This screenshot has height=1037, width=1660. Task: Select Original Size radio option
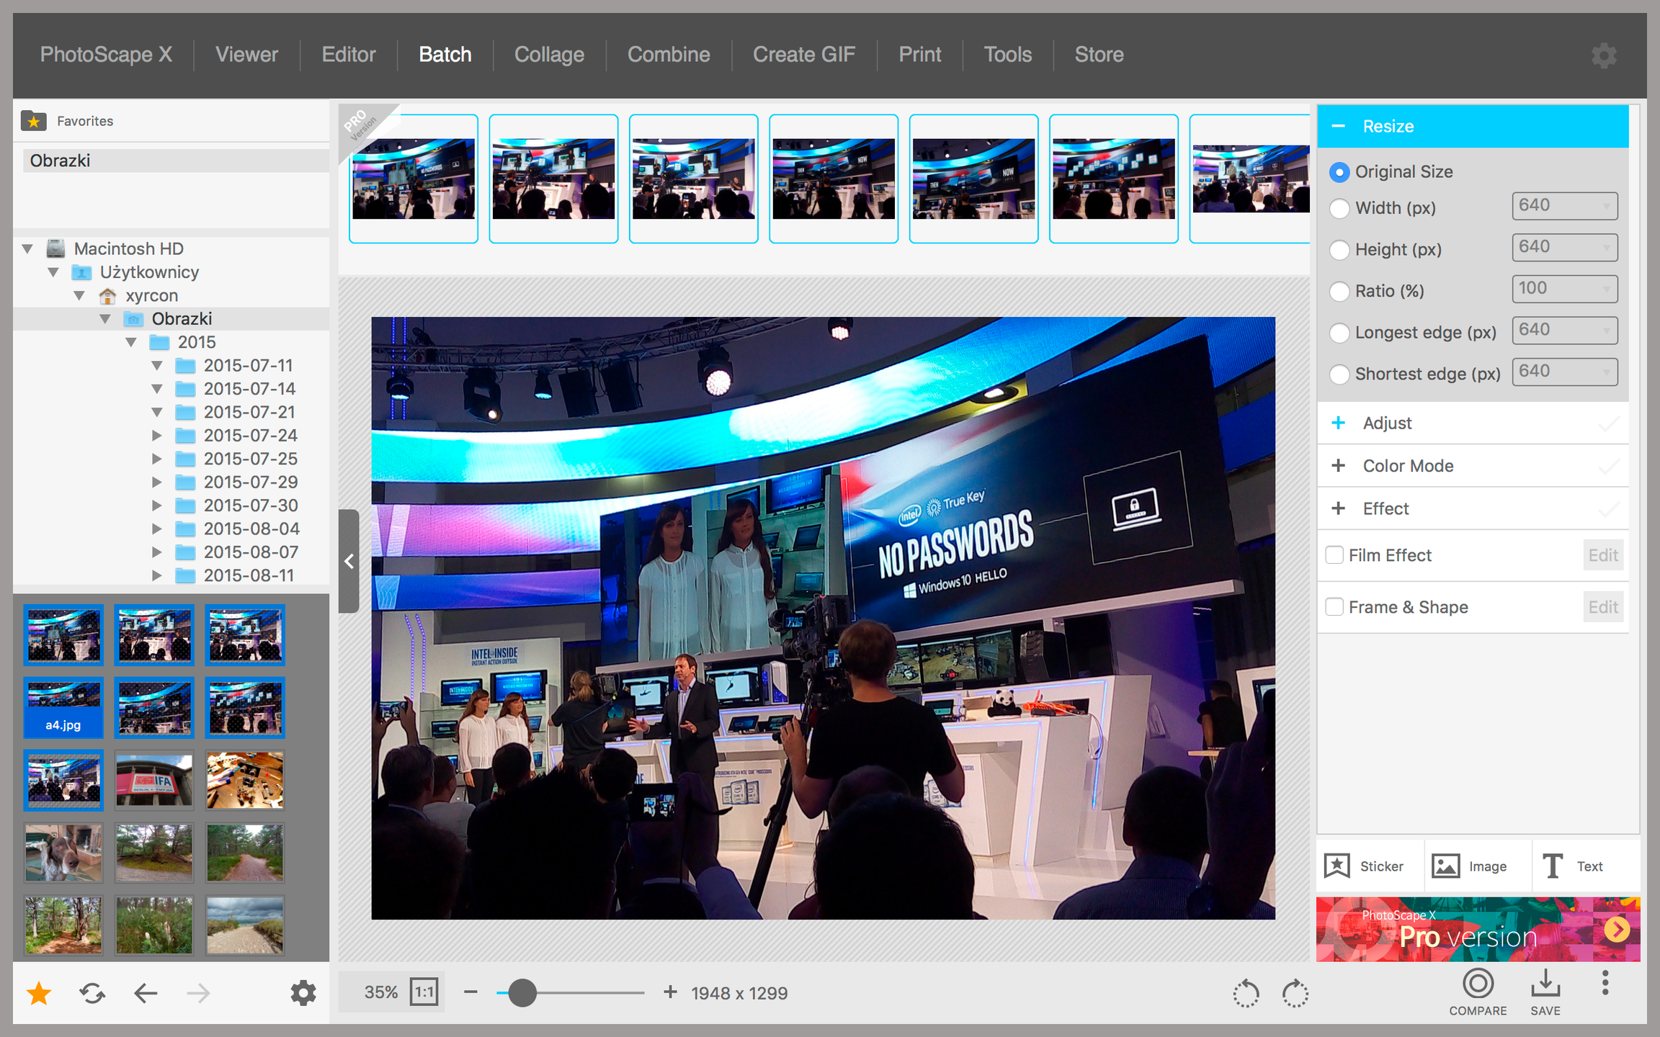click(x=1339, y=172)
